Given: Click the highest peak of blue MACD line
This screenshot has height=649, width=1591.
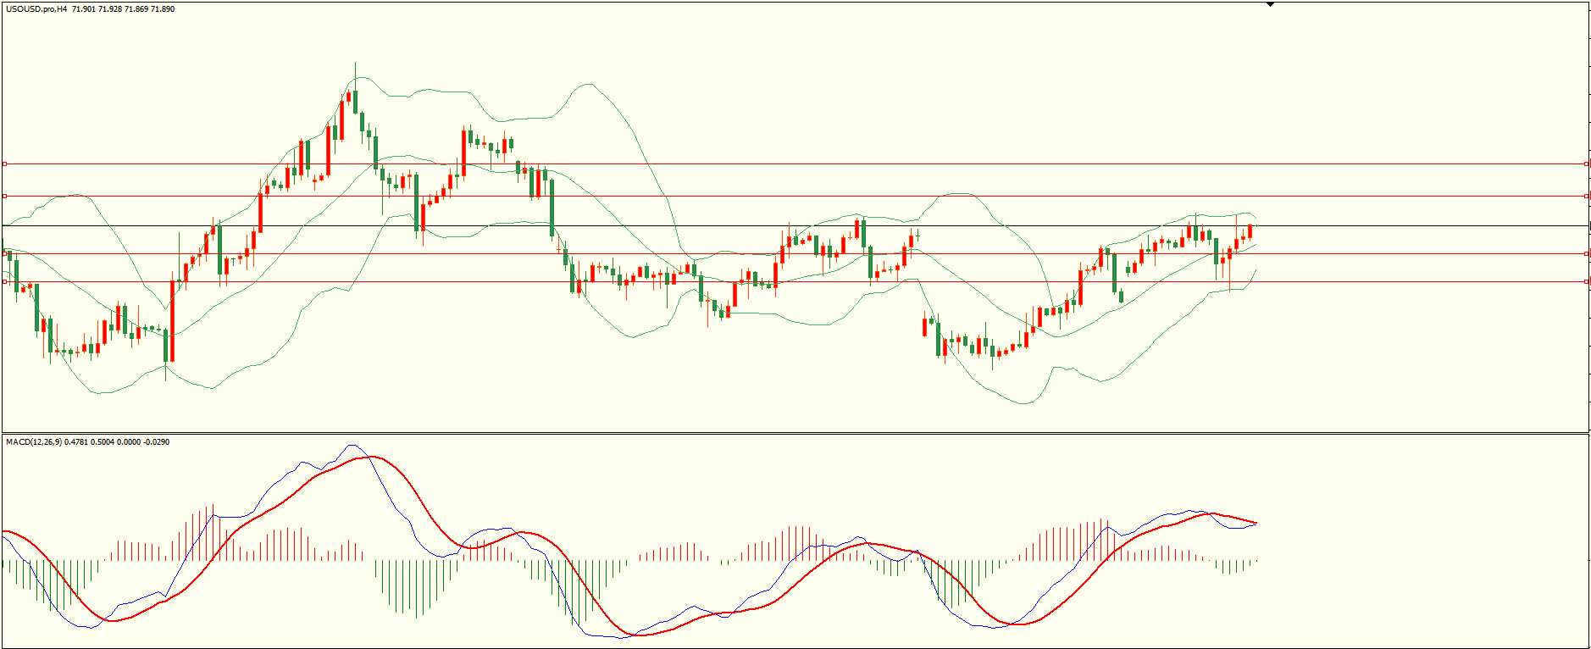Looking at the screenshot, I should [x=351, y=445].
